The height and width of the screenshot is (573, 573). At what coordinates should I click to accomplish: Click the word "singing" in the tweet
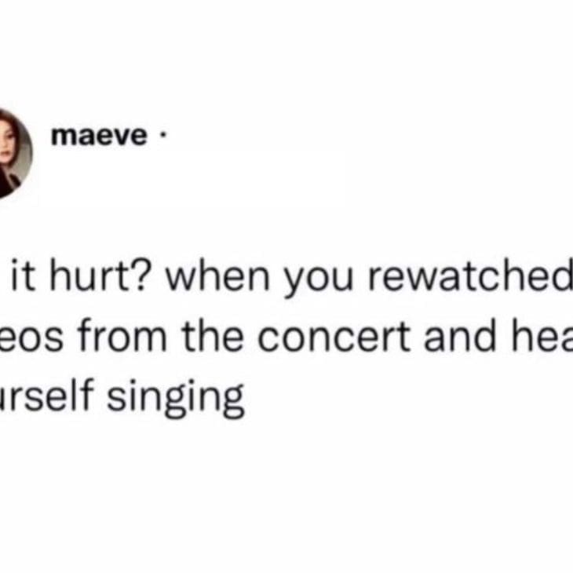click(175, 397)
